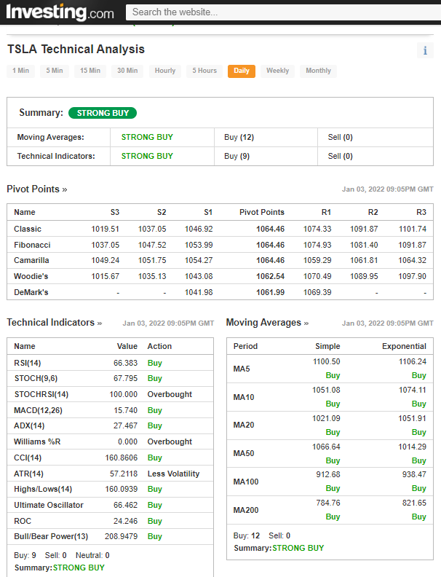441x577 pixels.
Task: Click the ADX(14) indicator name
Action: pyautogui.click(x=29, y=425)
